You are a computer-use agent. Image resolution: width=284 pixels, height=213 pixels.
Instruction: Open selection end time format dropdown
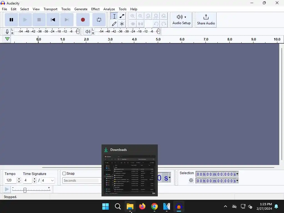point(237,181)
